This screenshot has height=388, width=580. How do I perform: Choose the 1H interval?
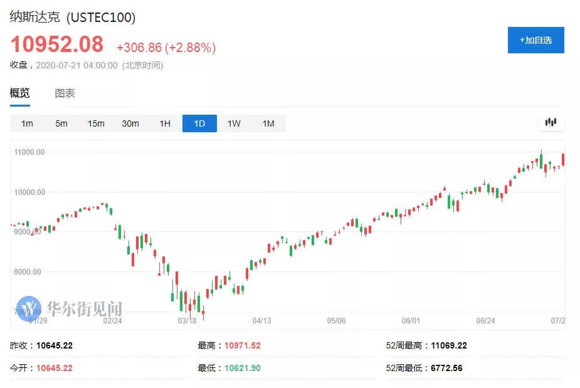[x=165, y=123]
